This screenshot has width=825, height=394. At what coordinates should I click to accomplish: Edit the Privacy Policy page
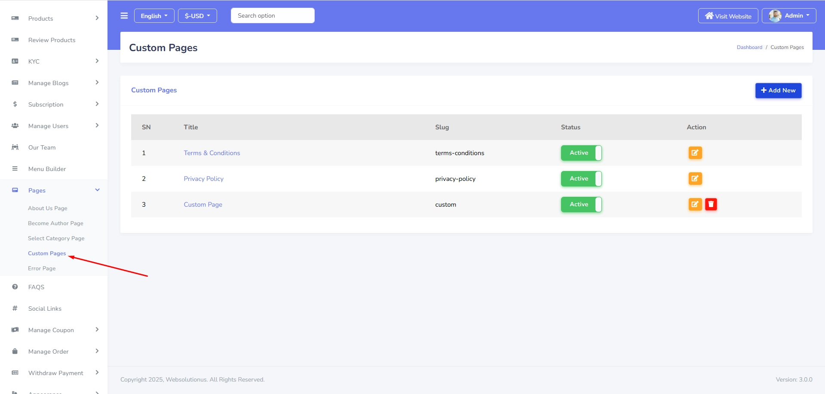(695, 179)
